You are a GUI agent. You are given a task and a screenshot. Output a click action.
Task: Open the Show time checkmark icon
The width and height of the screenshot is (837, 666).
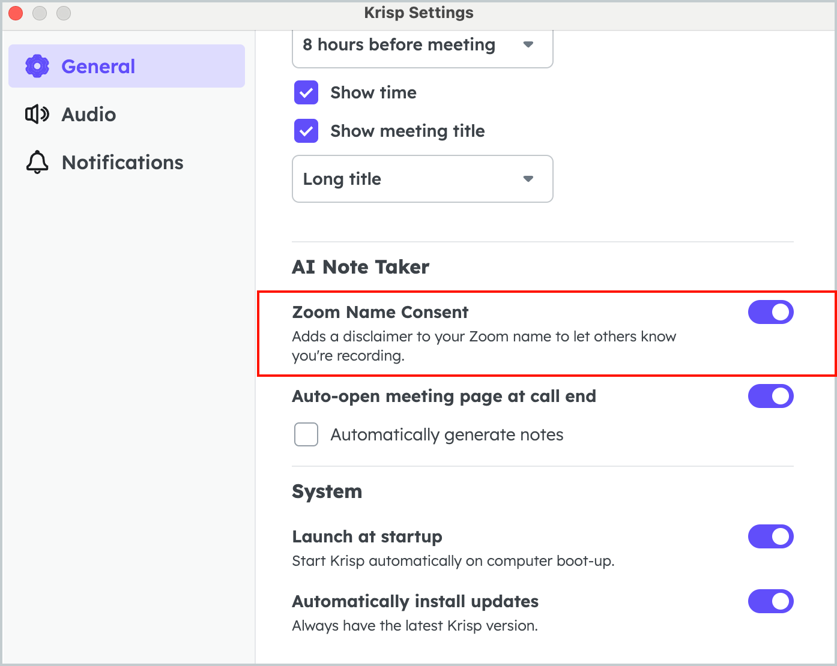(306, 92)
